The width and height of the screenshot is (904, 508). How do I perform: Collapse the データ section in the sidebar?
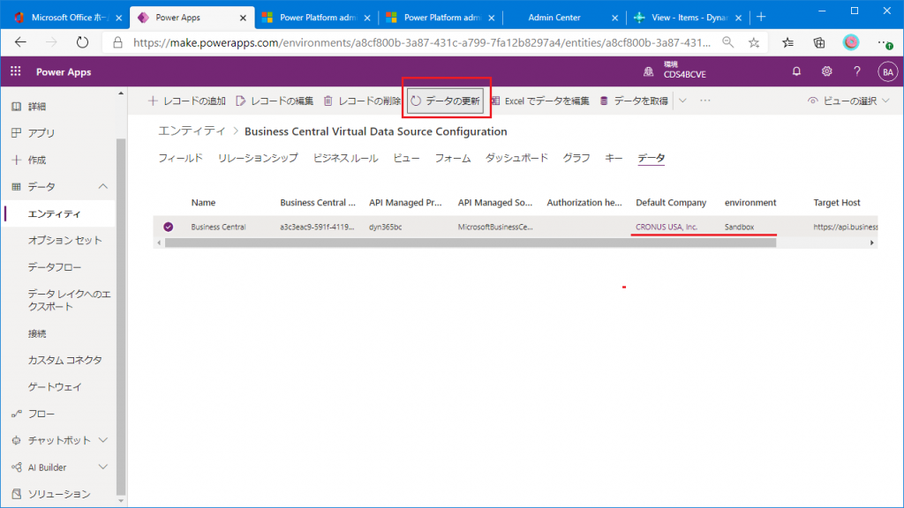click(x=102, y=187)
